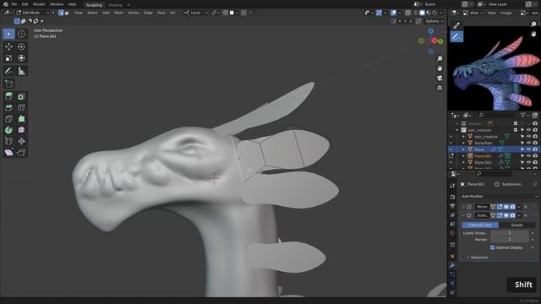Select the Inset Faces tool
541x304 pixels.
click(x=21, y=96)
